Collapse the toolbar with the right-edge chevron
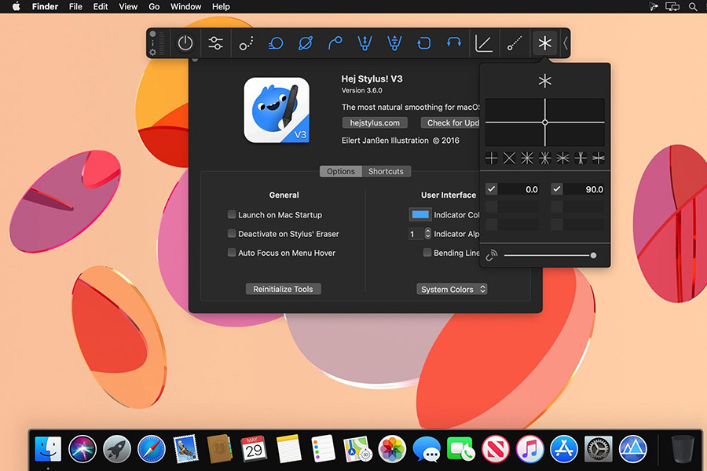The image size is (707, 471). pos(565,43)
